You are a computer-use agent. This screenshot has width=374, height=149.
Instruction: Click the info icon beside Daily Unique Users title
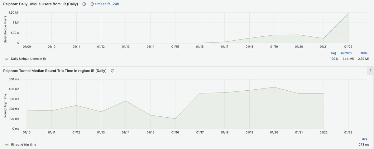pos(84,4)
